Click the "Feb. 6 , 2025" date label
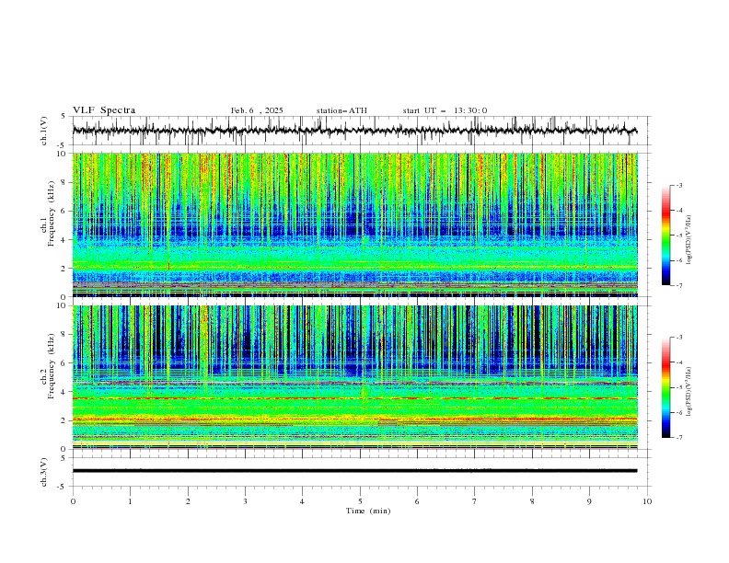This screenshot has width=729, height=563. (257, 110)
